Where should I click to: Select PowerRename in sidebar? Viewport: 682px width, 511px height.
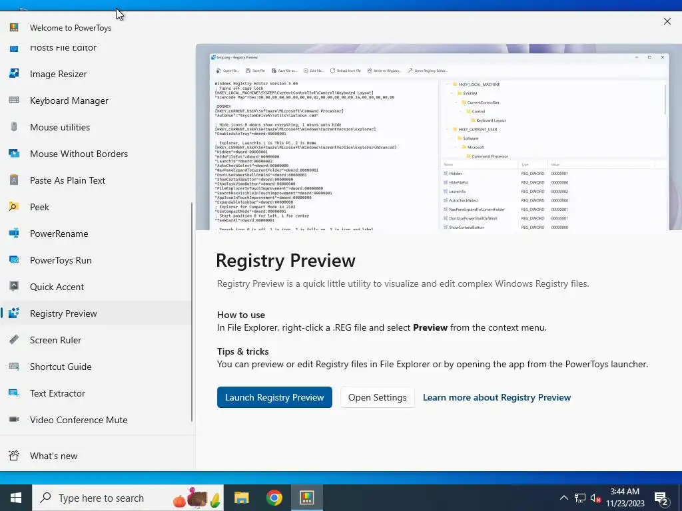pyautogui.click(x=96, y=234)
